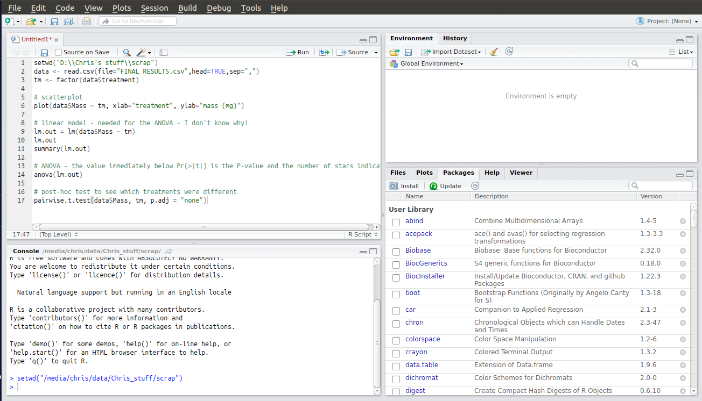
Task: Tick the data.table package checkbox
Action: (396, 366)
